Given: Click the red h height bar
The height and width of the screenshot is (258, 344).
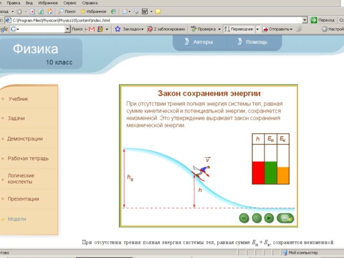Looking at the screenshot, I should click(x=258, y=173).
